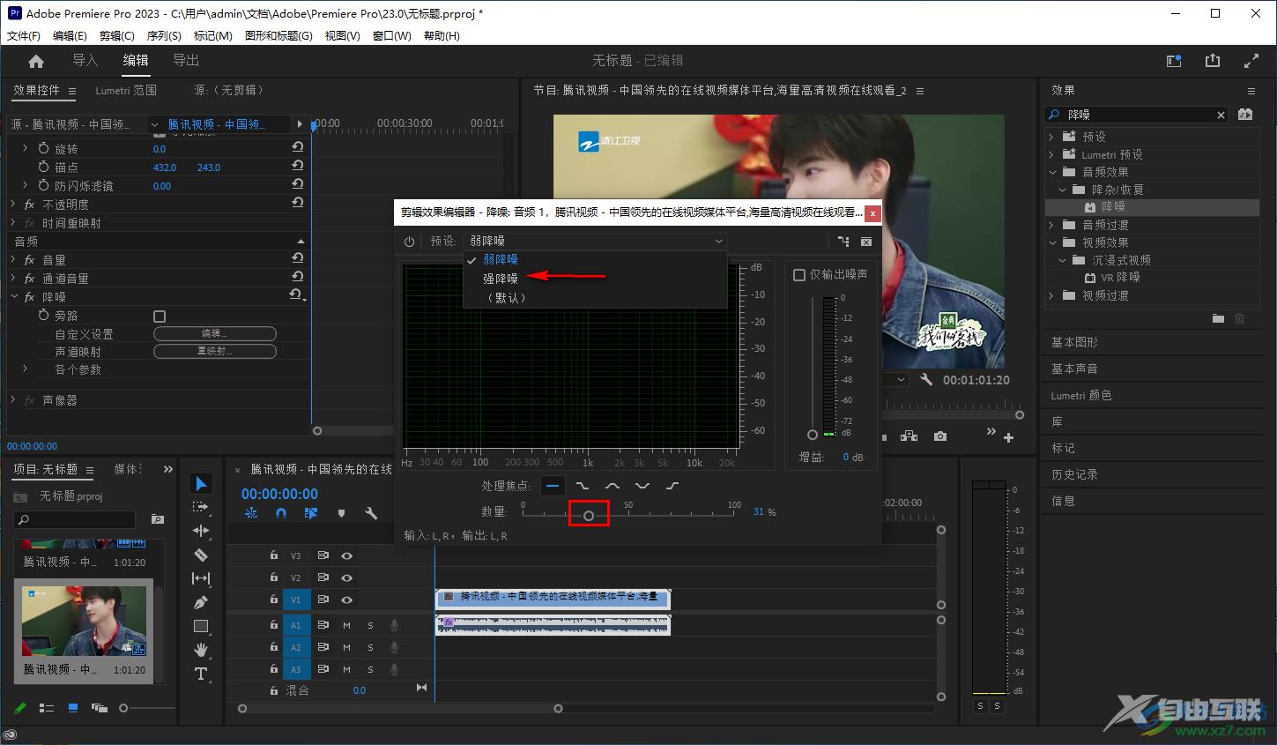Select the mid-peak processing focus shape
1277x745 pixels.
[613, 486]
